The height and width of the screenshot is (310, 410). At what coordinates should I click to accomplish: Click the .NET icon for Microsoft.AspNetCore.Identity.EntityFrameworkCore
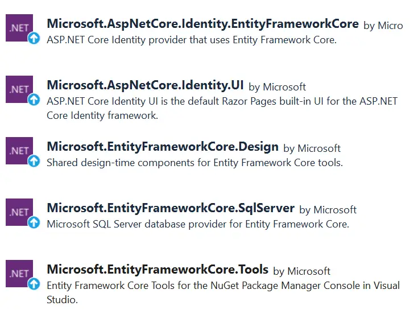click(19, 28)
